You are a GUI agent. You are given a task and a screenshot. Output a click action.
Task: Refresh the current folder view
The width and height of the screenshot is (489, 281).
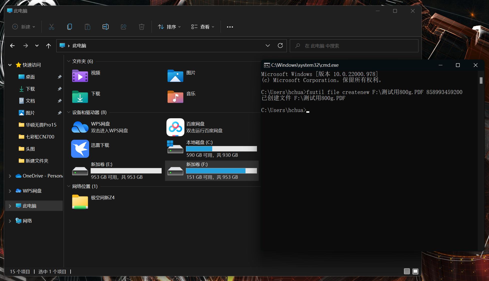(280, 45)
